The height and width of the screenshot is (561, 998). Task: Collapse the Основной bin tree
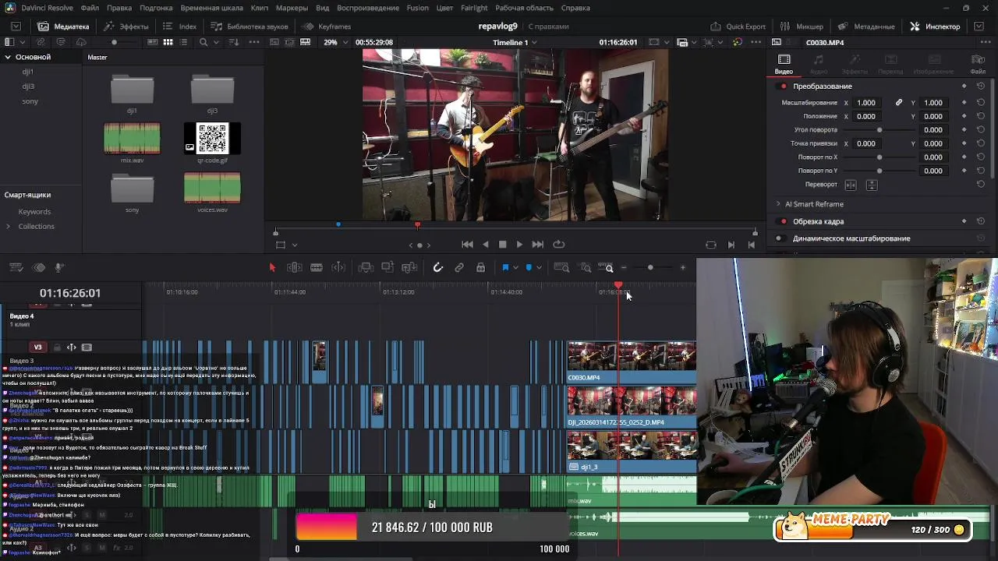coord(8,57)
